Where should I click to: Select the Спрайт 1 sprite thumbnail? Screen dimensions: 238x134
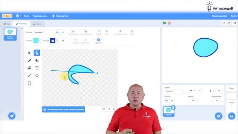(x=168, y=111)
